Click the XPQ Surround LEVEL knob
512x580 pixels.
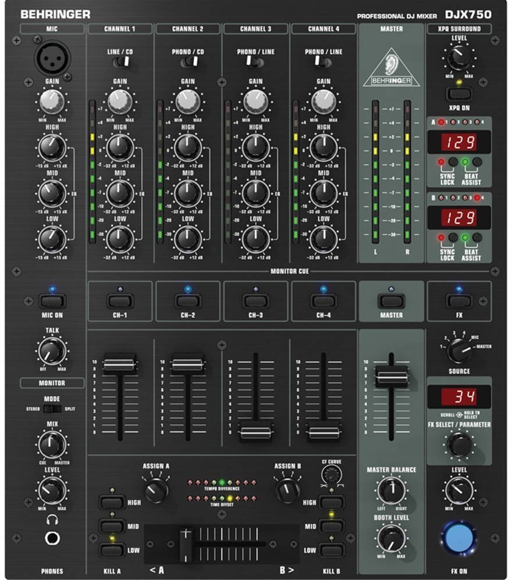click(458, 58)
